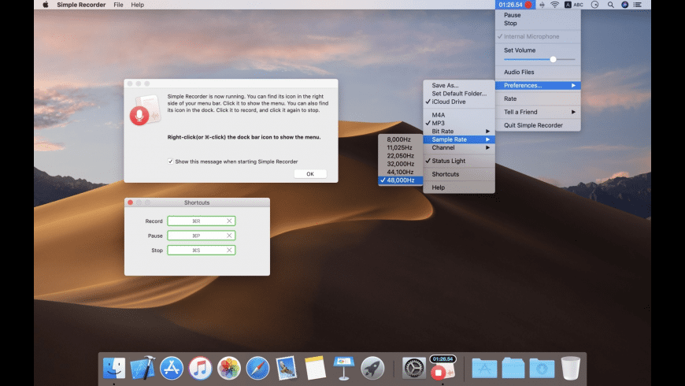Open System Preferences gear in dock

coord(413,368)
